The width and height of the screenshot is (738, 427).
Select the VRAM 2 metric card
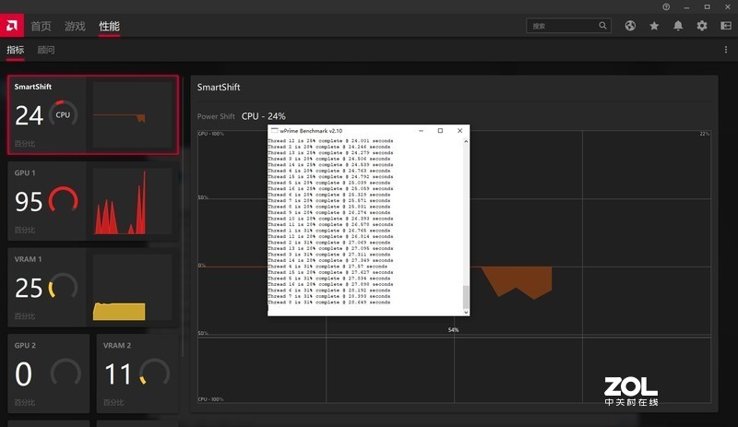(x=137, y=374)
